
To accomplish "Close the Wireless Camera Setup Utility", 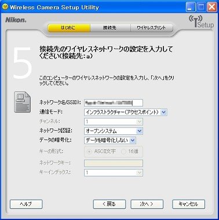I will pos(212,7).
